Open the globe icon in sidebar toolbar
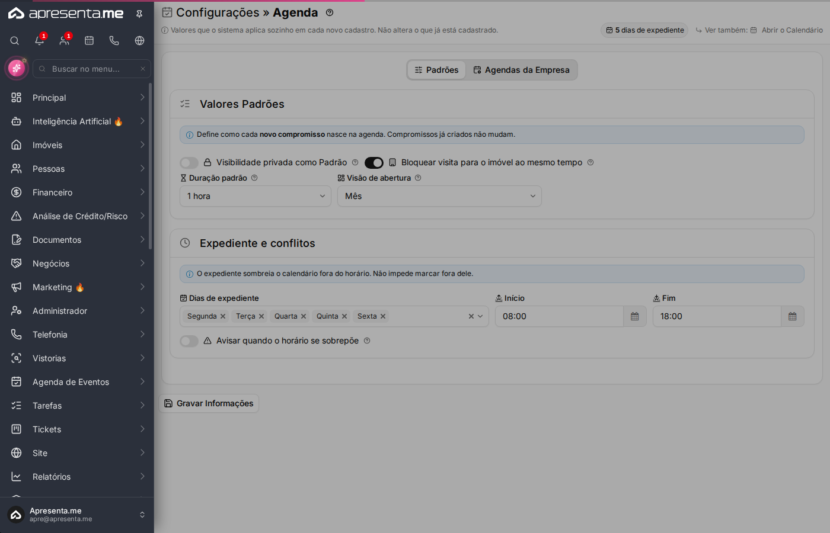The width and height of the screenshot is (830, 533). (140, 41)
